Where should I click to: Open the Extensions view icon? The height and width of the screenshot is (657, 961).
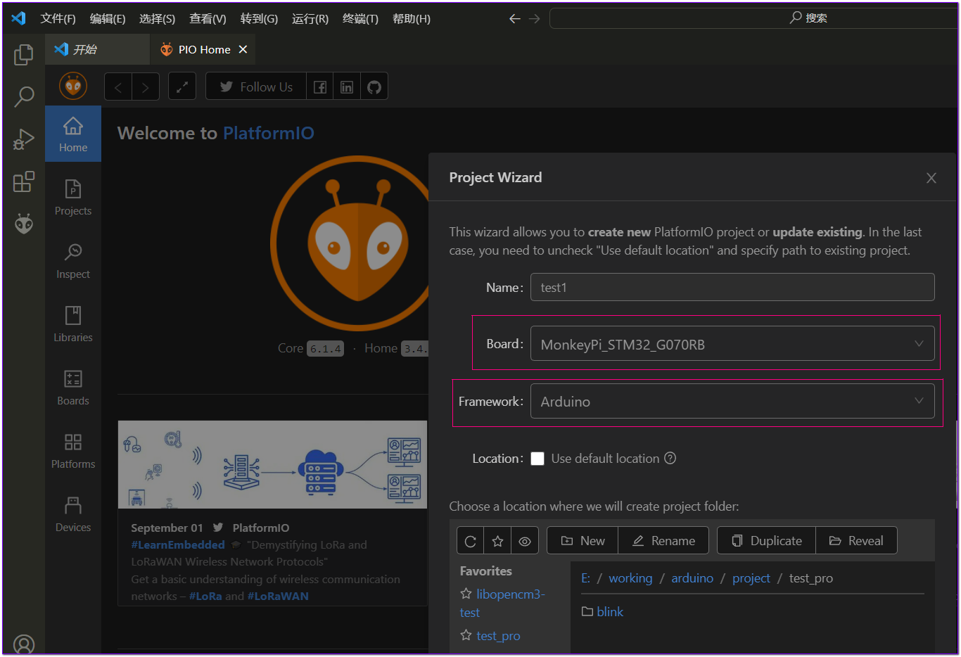pyautogui.click(x=23, y=181)
